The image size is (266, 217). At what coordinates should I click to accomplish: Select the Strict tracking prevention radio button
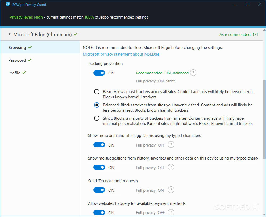(x=97, y=118)
